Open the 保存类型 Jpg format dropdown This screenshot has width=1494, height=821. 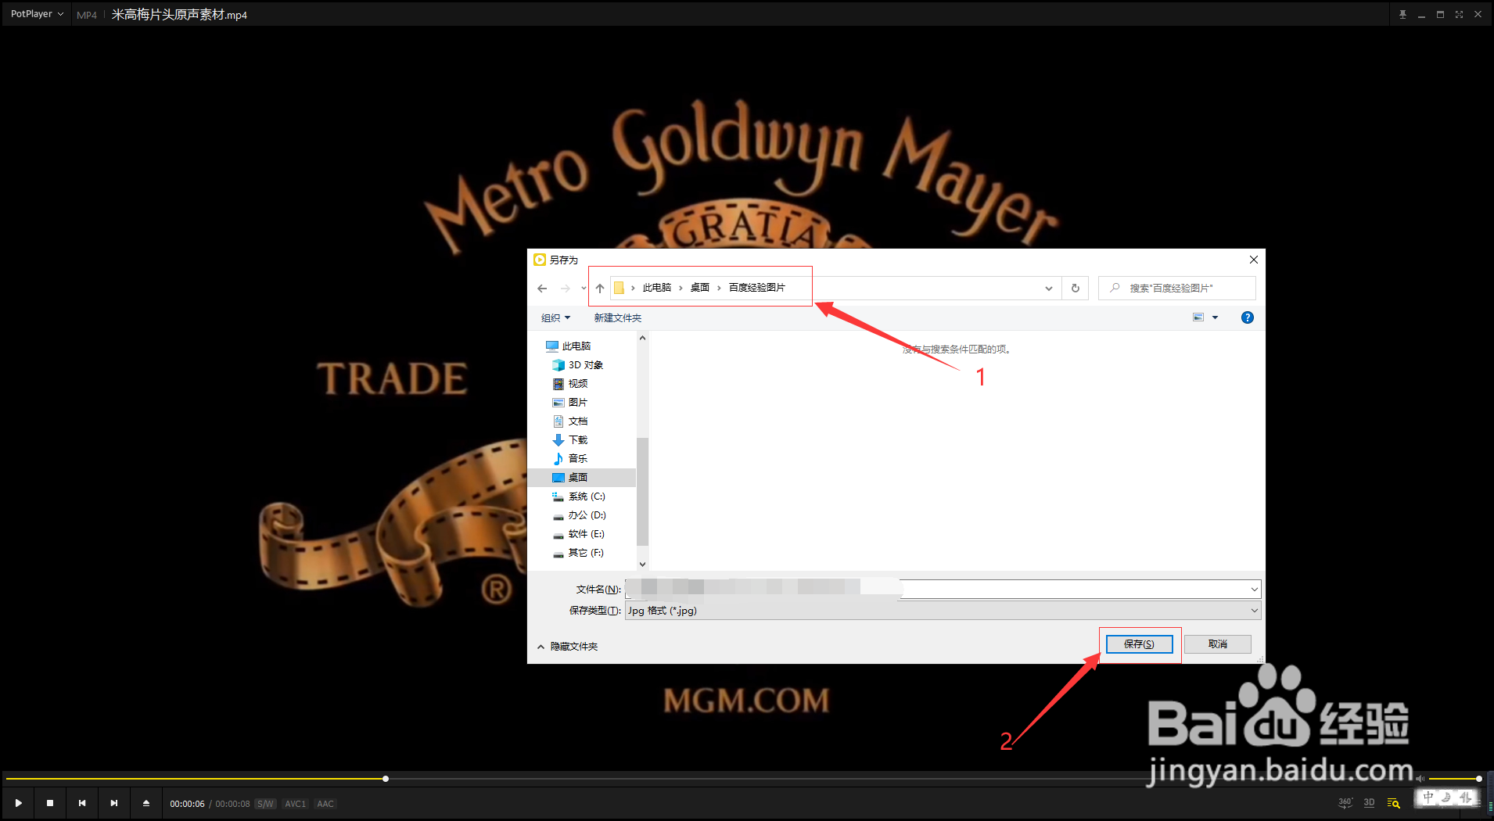click(943, 611)
